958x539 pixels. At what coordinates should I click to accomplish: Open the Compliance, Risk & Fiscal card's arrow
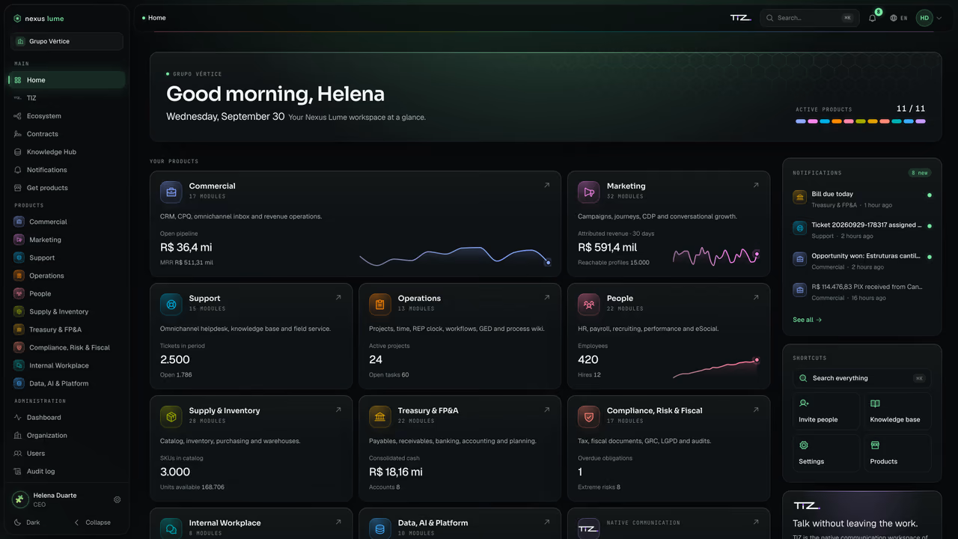point(756,410)
